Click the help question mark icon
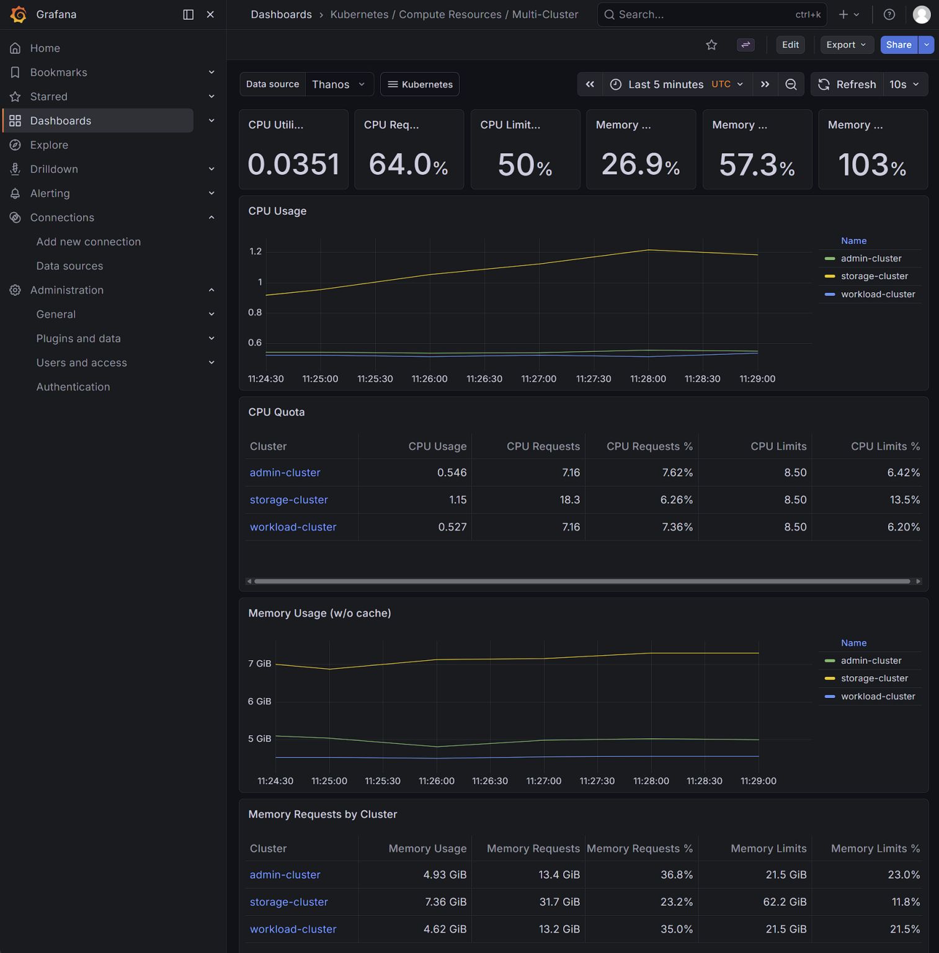This screenshot has height=953, width=939. tap(889, 14)
